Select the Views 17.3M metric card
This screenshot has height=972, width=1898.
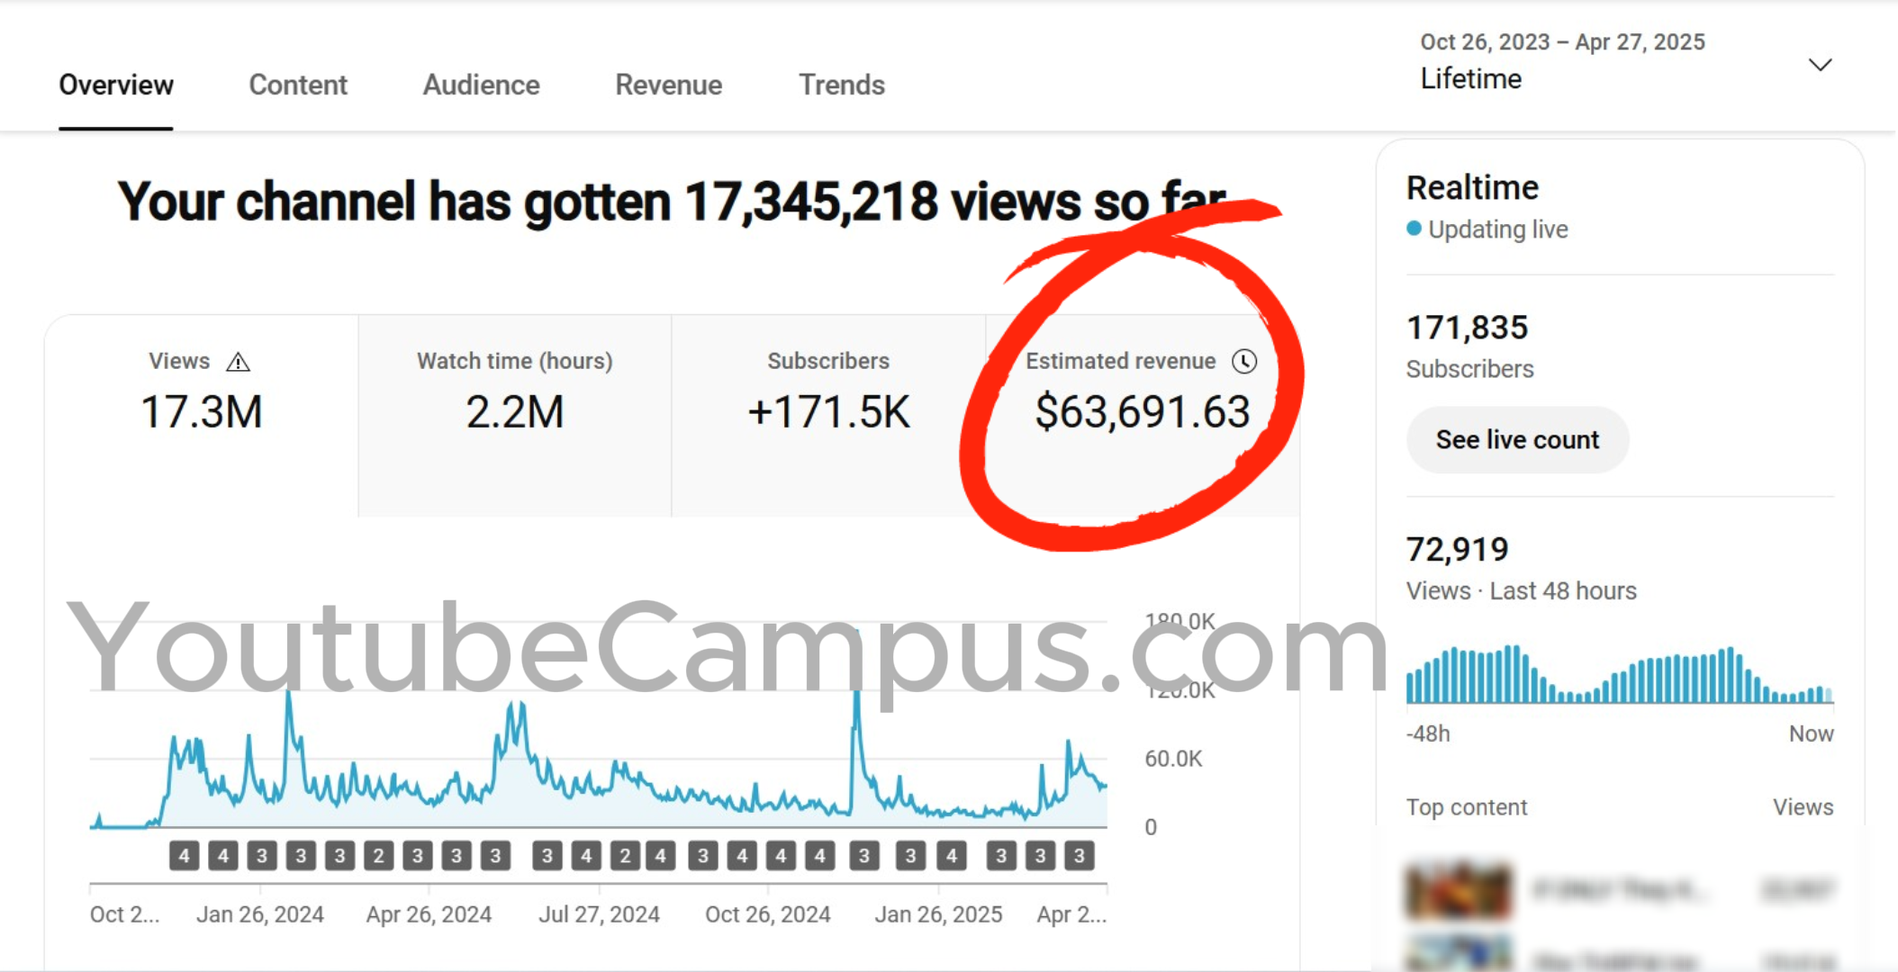click(x=202, y=416)
